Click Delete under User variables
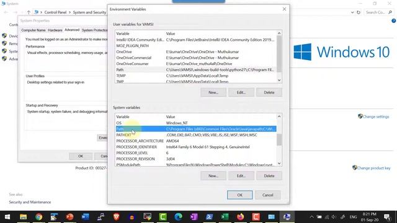This screenshot has width=397, height=223. [269, 92]
